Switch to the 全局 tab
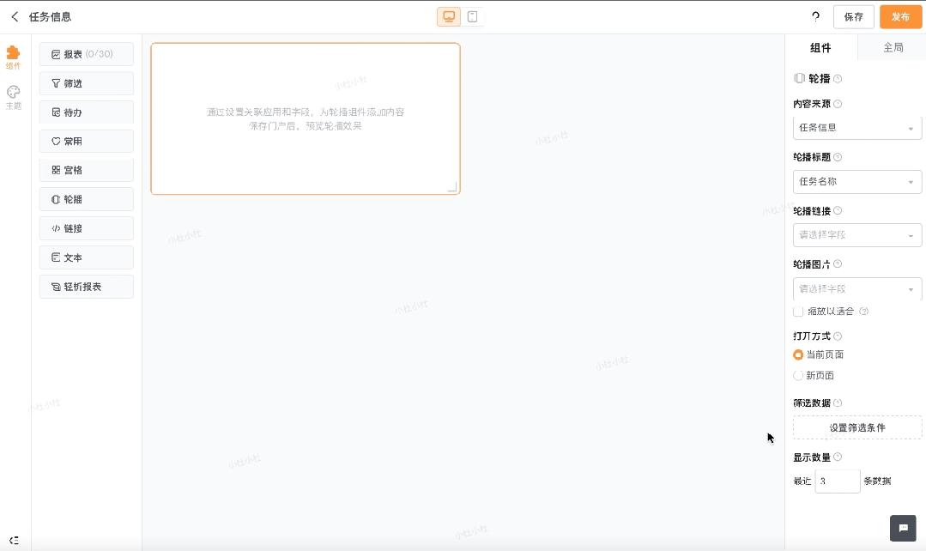Image resolution: width=926 pixels, height=551 pixels. click(893, 47)
